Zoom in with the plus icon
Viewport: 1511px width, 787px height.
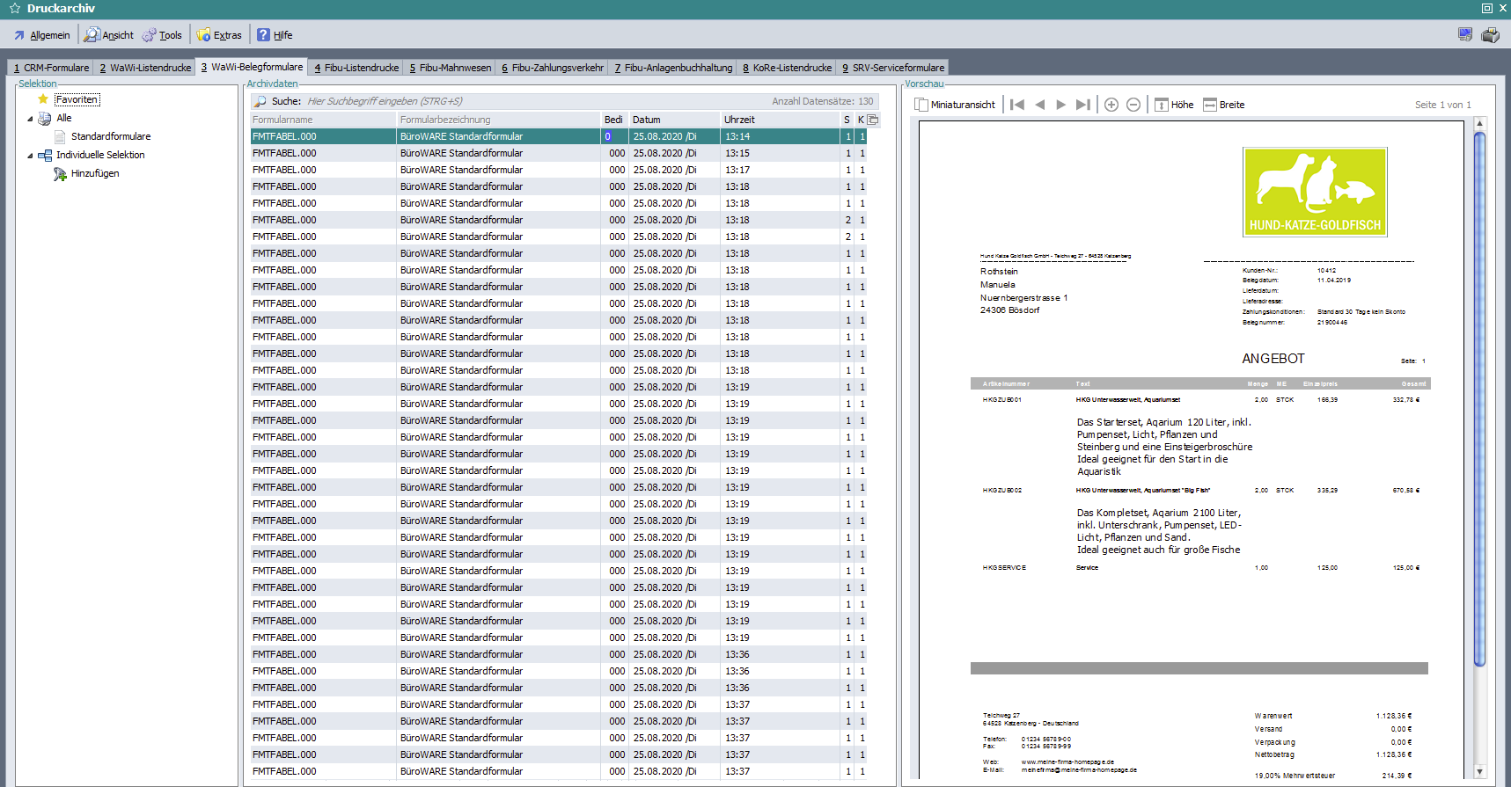[x=1111, y=105]
